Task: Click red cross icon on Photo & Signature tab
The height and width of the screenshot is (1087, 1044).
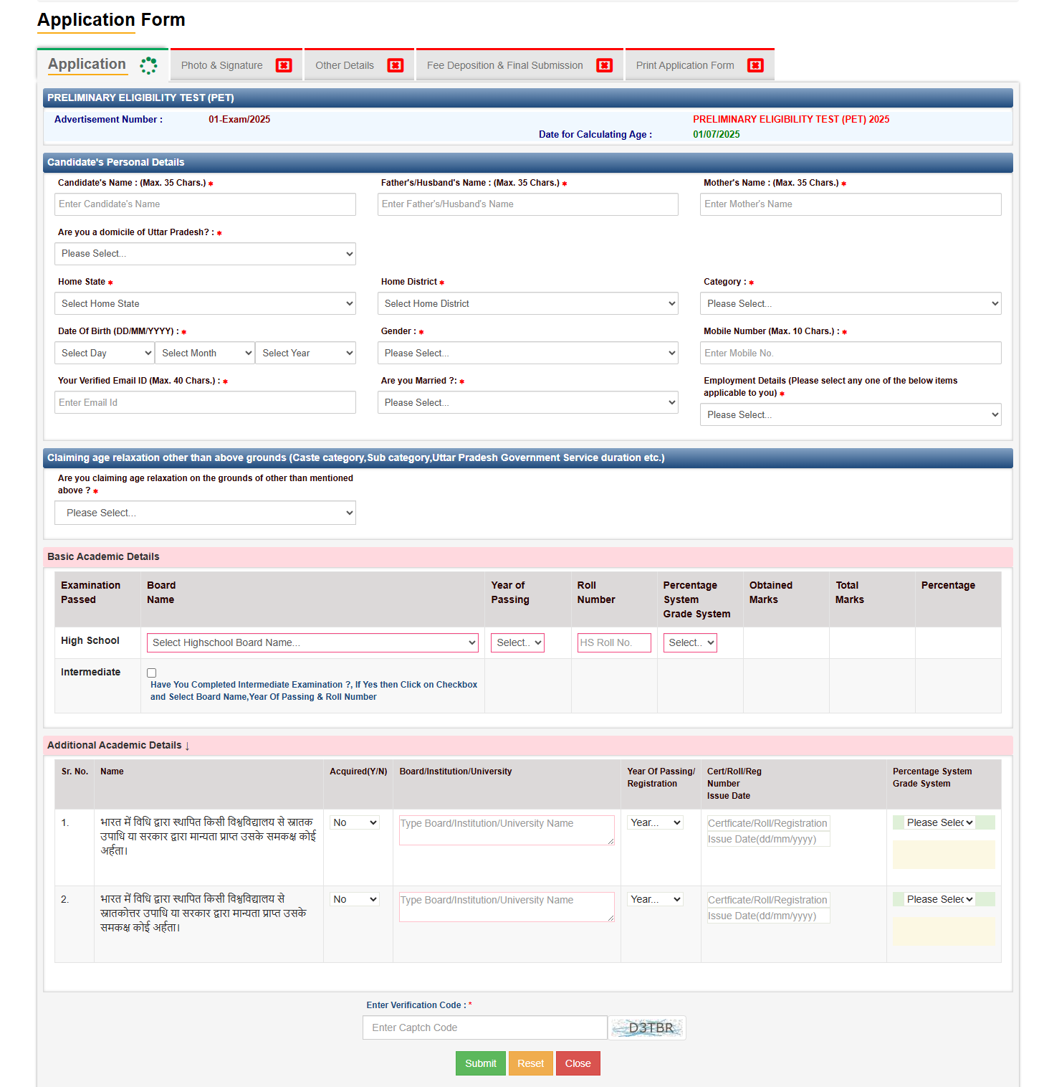Action: (284, 65)
